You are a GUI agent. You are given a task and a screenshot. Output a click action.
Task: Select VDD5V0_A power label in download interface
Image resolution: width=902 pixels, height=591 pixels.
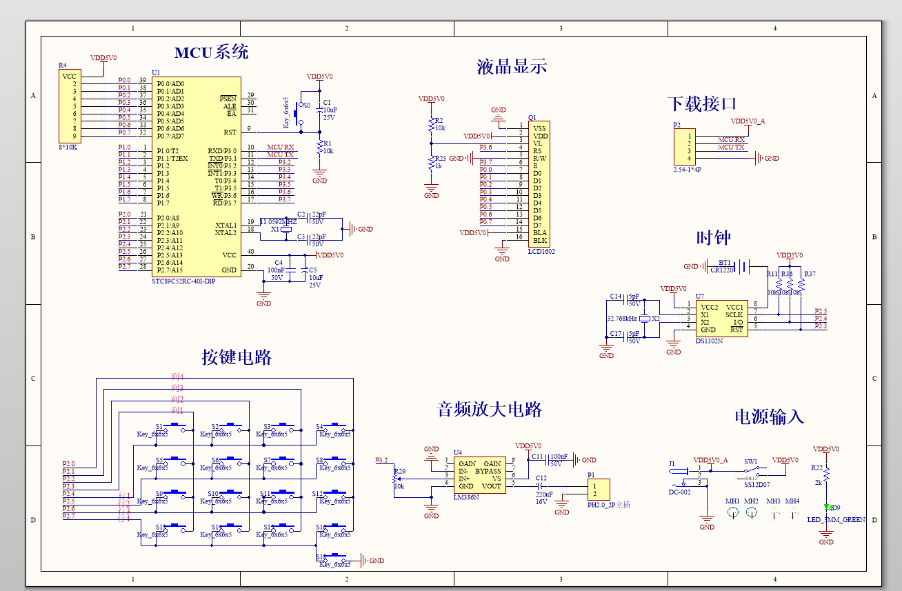click(x=748, y=121)
